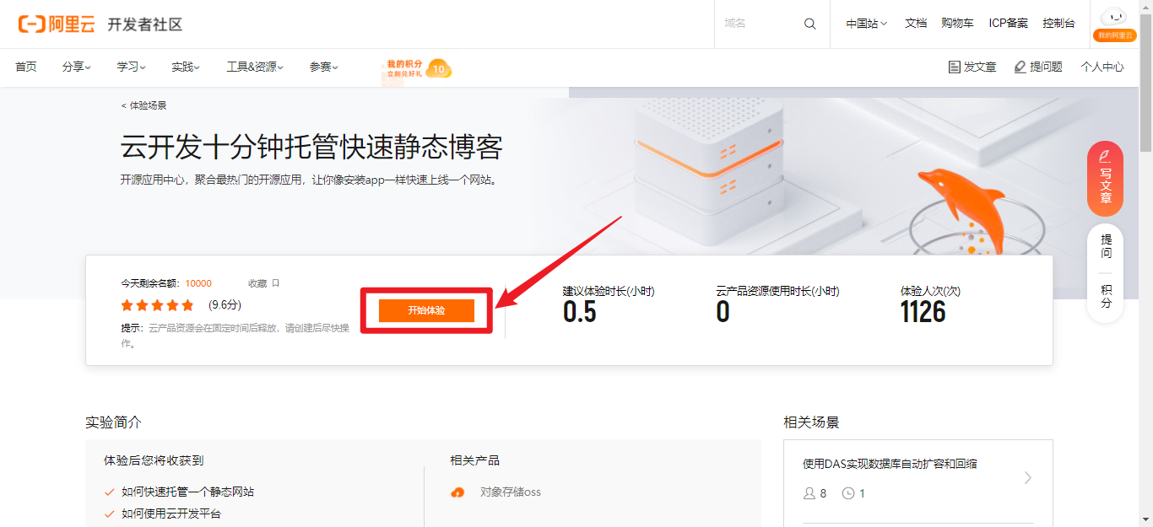1153x527 pixels.
Task: Click the five-star rating
Action: tap(157, 305)
